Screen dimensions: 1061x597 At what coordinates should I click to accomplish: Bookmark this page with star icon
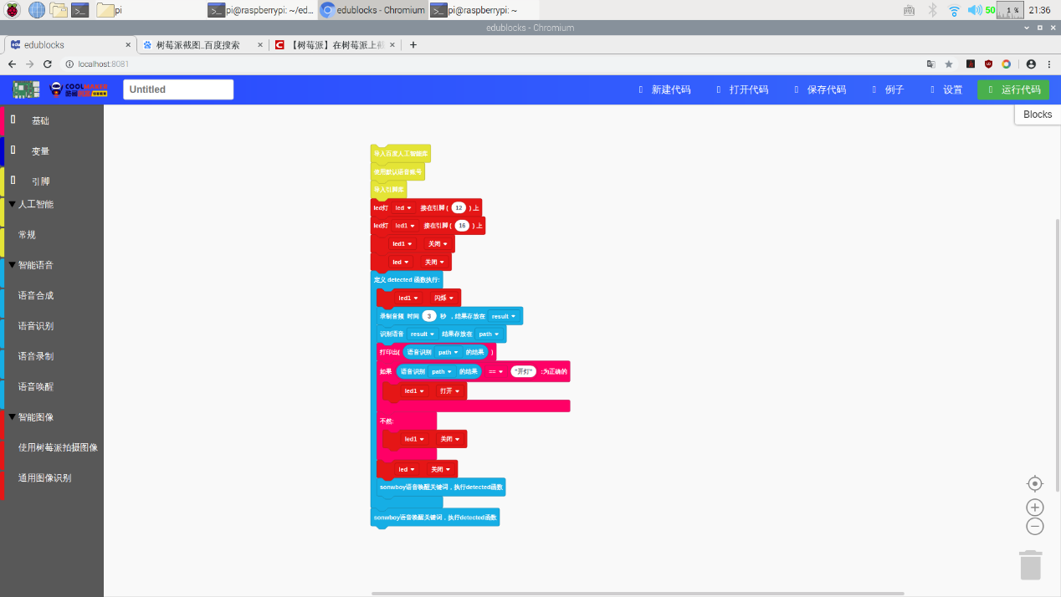point(949,64)
